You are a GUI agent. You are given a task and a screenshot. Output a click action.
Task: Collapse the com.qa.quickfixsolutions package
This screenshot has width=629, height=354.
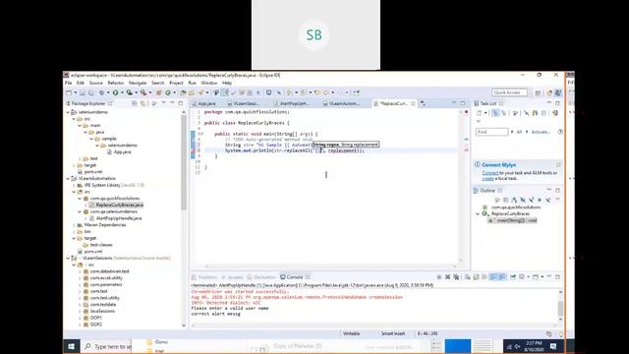pyautogui.click(x=80, y=199)
